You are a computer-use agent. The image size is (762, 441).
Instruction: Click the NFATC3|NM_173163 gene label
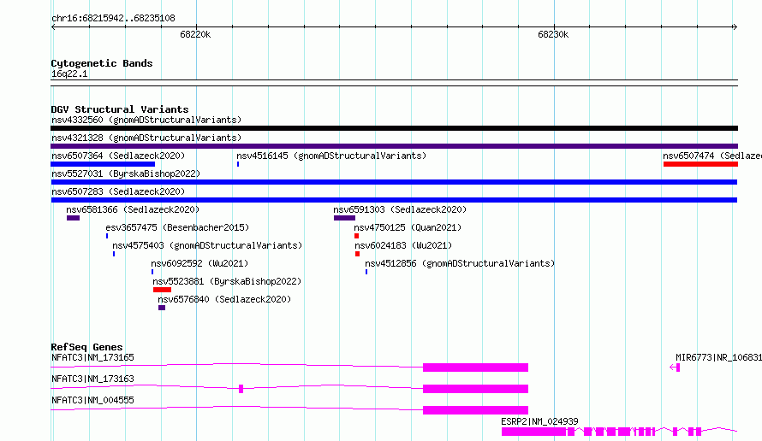(x=92, y=379)
